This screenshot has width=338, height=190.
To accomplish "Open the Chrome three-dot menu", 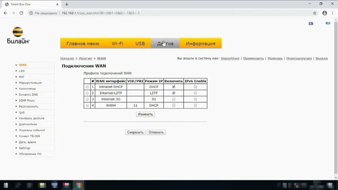I will (333, 13).
